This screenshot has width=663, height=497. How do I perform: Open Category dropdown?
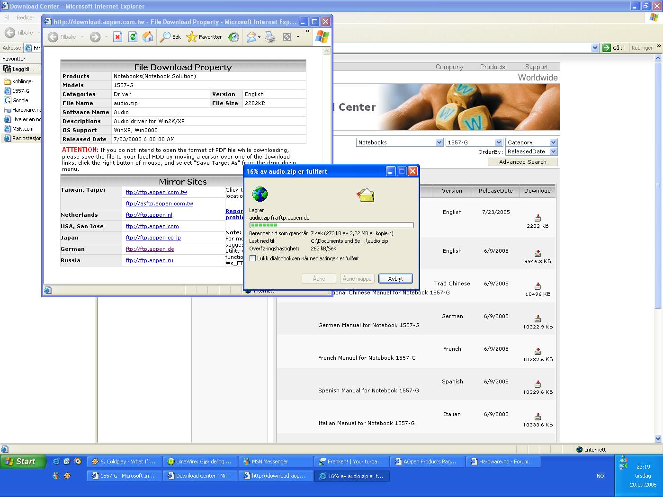pyautogui.click(x=531, y=142)
